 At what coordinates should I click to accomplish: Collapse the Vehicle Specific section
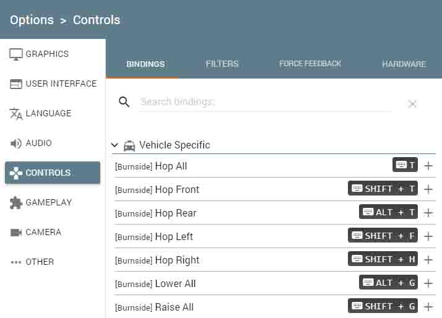click(115, 145)
